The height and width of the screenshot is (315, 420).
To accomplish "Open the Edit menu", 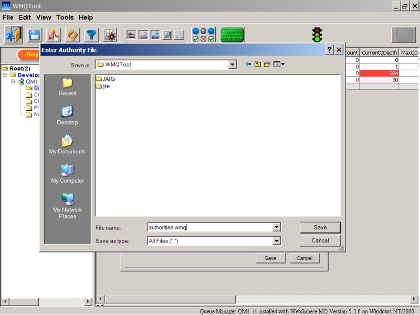I will (25, 17).
